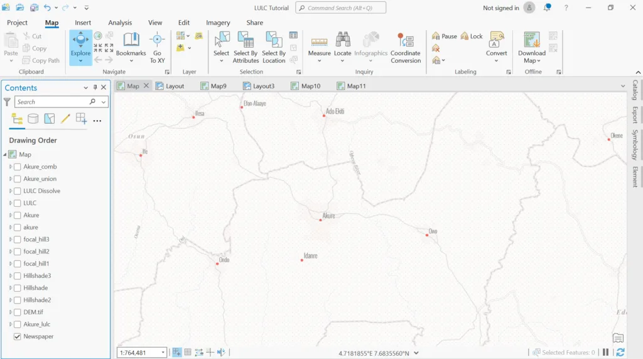643x359 pixels.
Task: Open view tabs overflow menu
Action: tap(623, 86)
